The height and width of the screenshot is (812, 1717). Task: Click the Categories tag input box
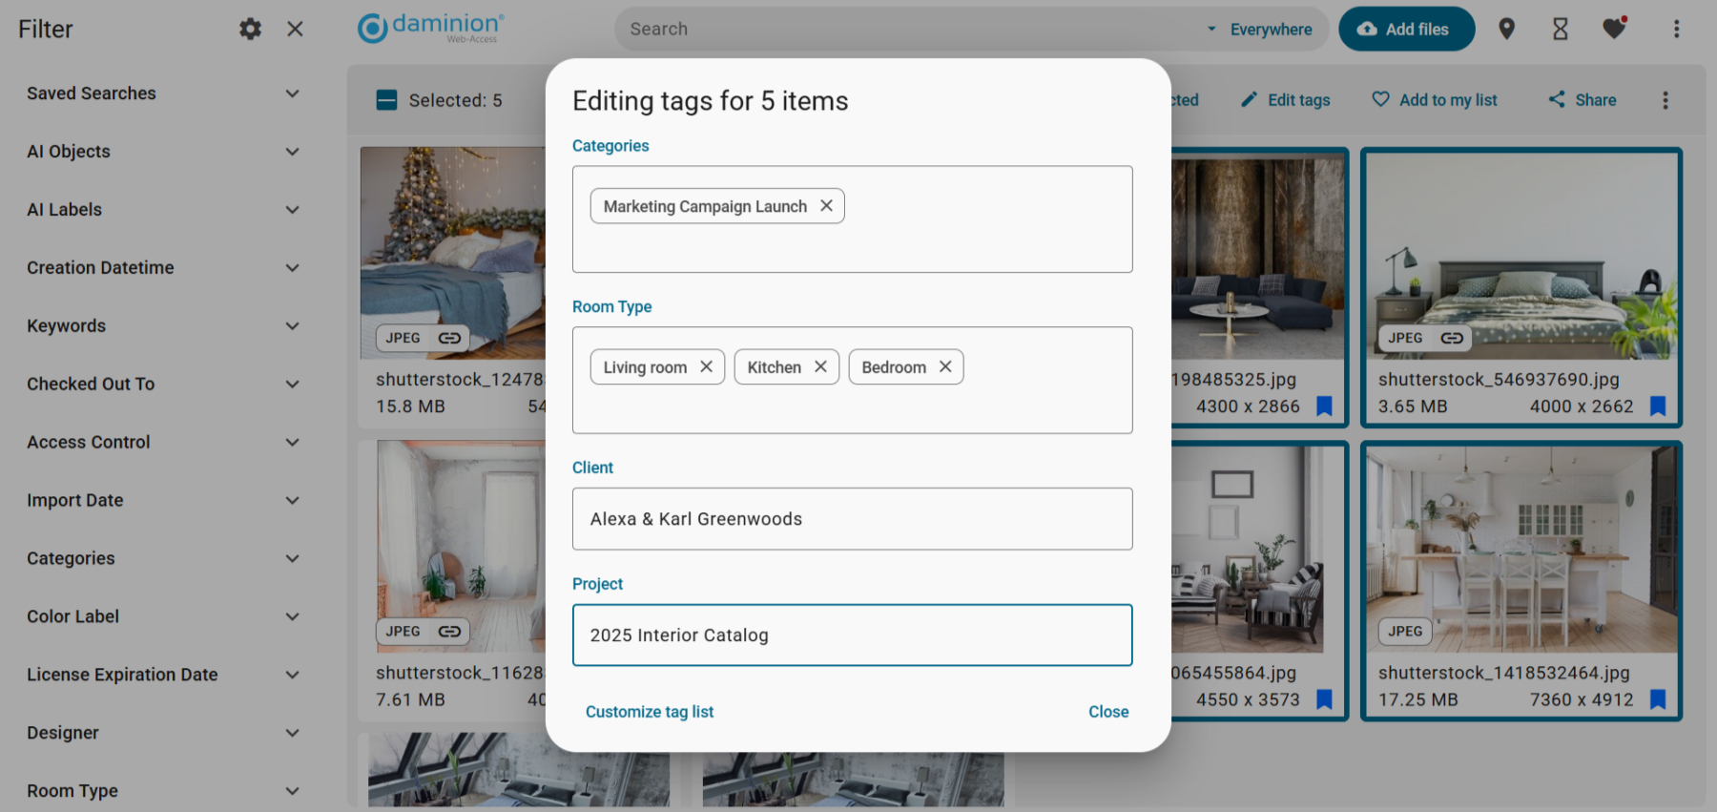[852, 219]
